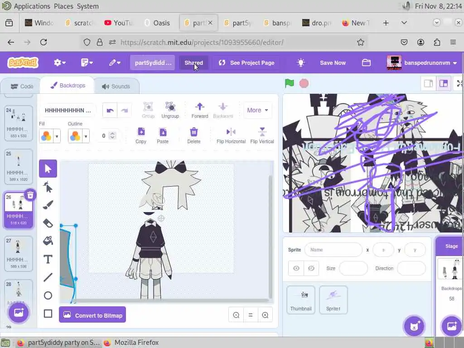Enter full screen stage mode

(x=459, y=84)
